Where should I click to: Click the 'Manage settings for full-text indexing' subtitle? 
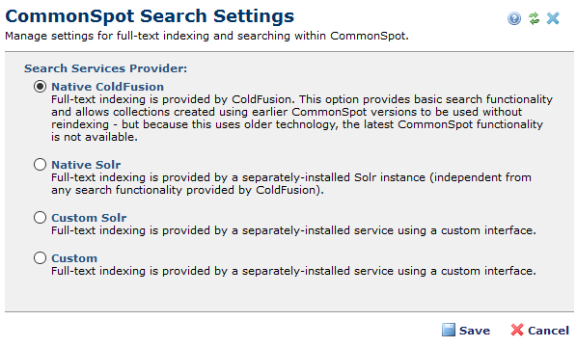point(206,36)
